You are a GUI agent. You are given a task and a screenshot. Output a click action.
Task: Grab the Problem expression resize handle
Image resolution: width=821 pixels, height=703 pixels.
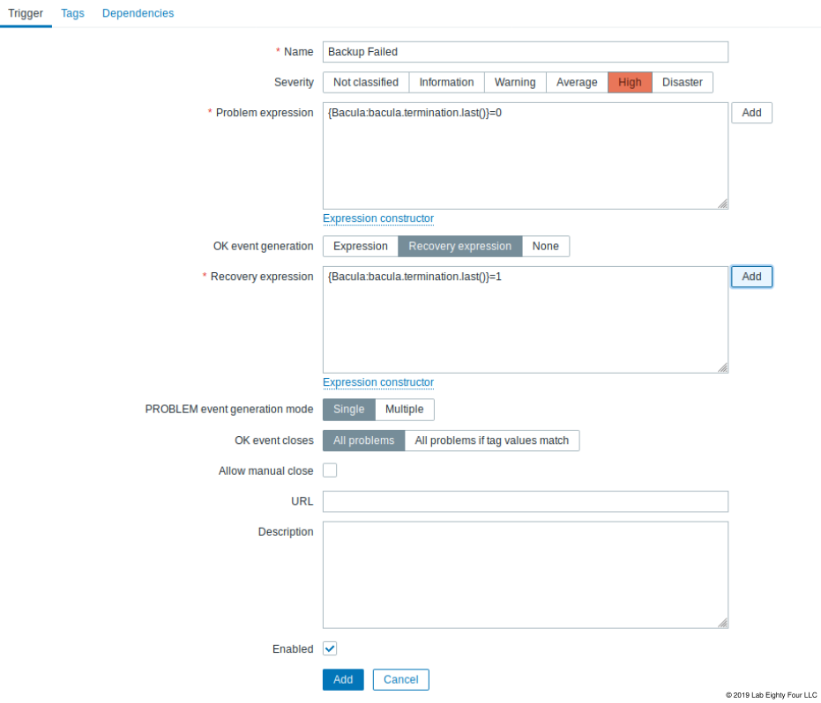pyautogui.click(x=722, y=204)
